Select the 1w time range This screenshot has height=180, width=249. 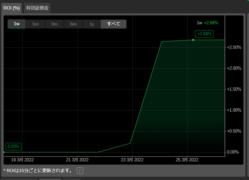(16, 24)
